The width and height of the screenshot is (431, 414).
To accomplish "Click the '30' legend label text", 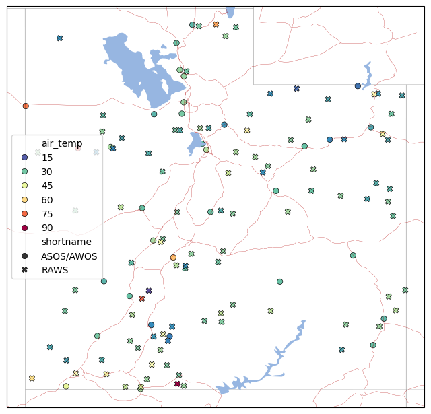I will click(46, 172).
